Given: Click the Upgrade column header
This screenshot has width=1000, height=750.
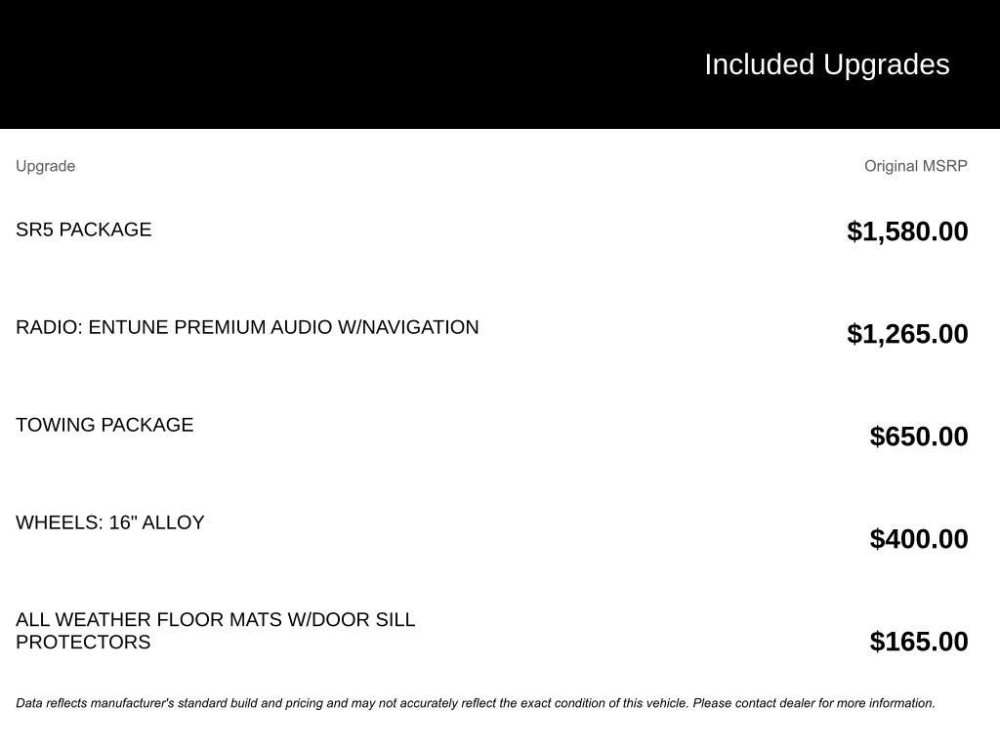Looking at the screenshot, I should pos(45,166).
